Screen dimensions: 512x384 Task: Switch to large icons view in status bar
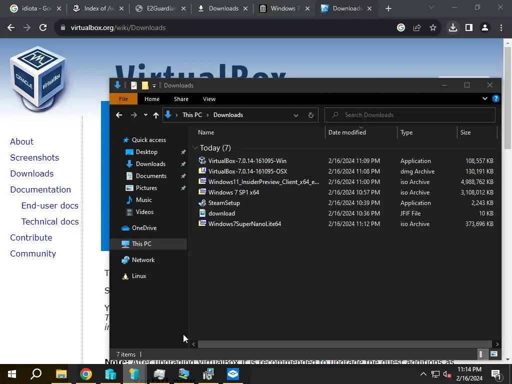[x=493, y=354]
